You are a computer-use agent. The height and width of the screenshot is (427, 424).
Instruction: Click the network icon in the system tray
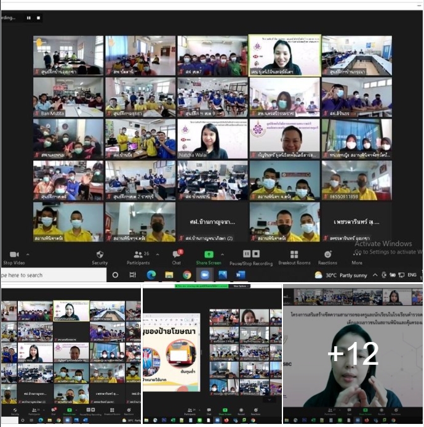pyautogui.click(x=401, y=275)
